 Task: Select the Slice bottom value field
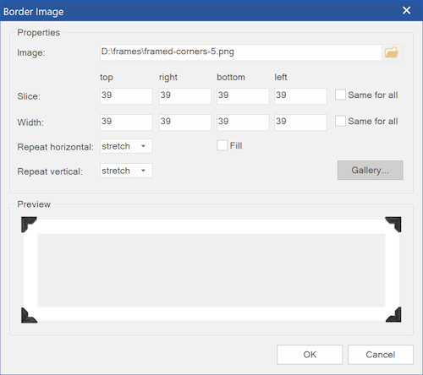(243, 96)
